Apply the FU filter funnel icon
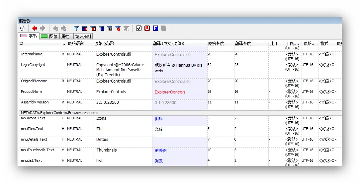 [85, 29]
